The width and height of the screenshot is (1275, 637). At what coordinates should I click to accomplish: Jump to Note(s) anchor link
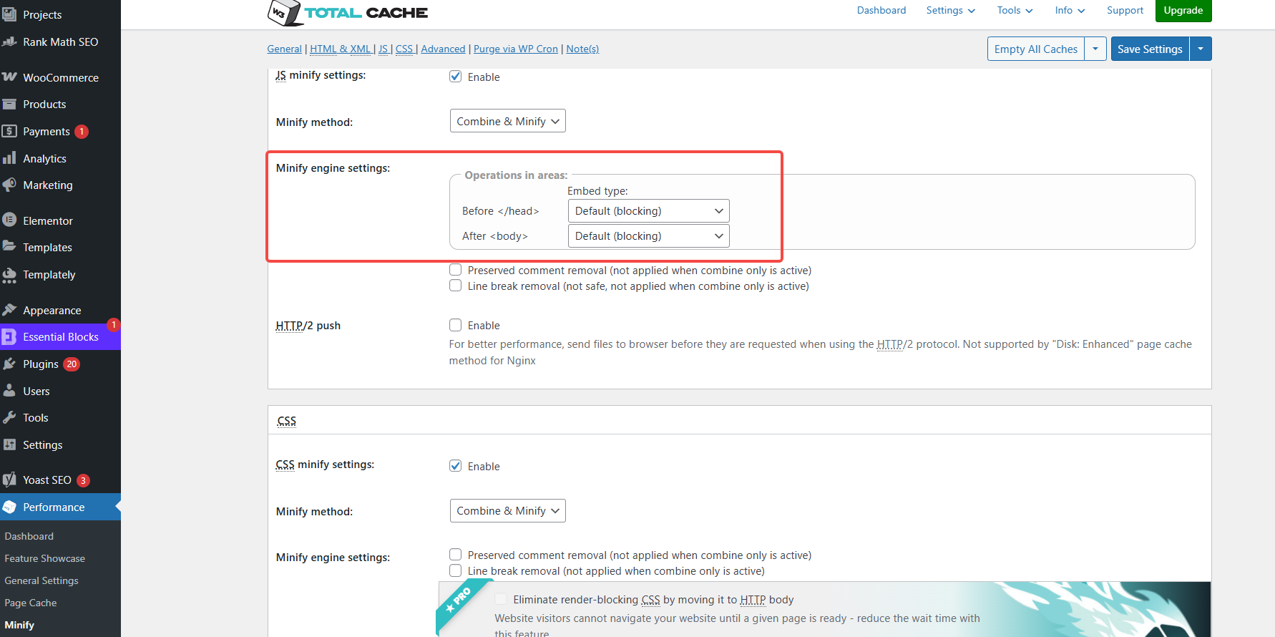pos(582,49)
